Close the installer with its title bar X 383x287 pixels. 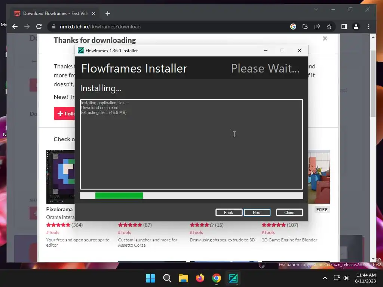point(300,50)
